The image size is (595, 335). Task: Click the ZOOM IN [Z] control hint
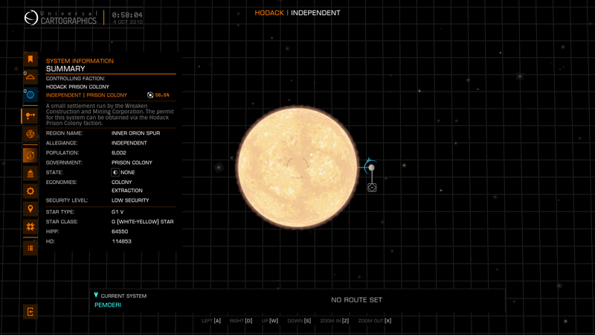point(334,321)
